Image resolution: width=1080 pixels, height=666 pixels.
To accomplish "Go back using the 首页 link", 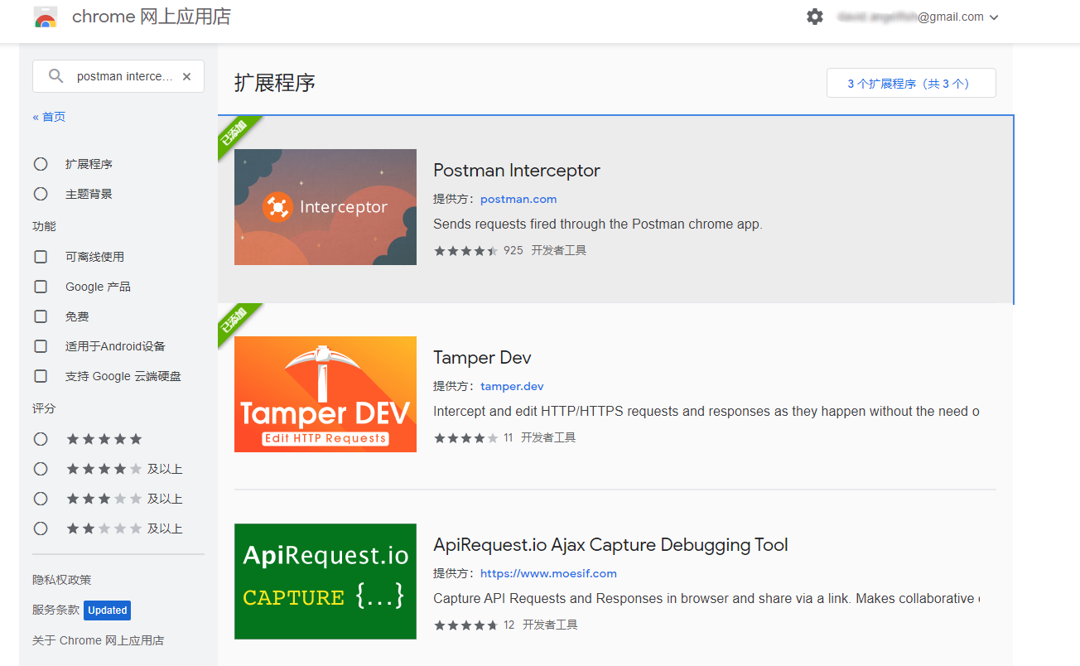I will click(48, 116).
